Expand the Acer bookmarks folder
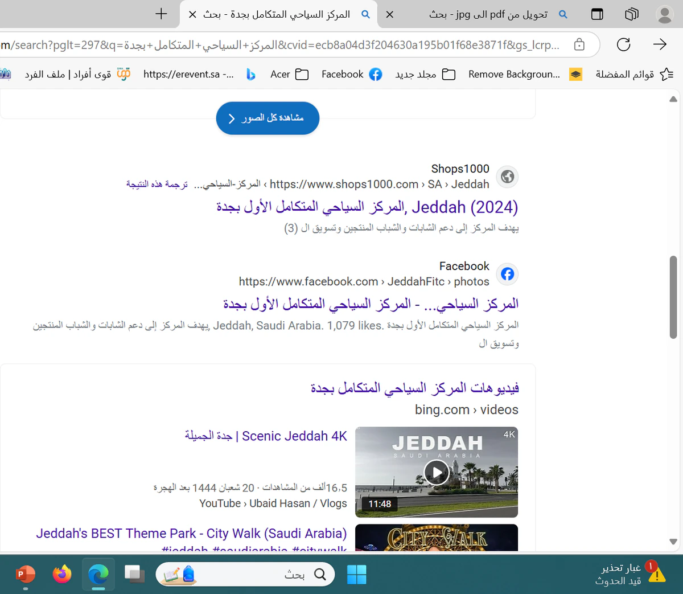Image resolution: width=683 pixels, height=594 pixels. click(289, 74)
